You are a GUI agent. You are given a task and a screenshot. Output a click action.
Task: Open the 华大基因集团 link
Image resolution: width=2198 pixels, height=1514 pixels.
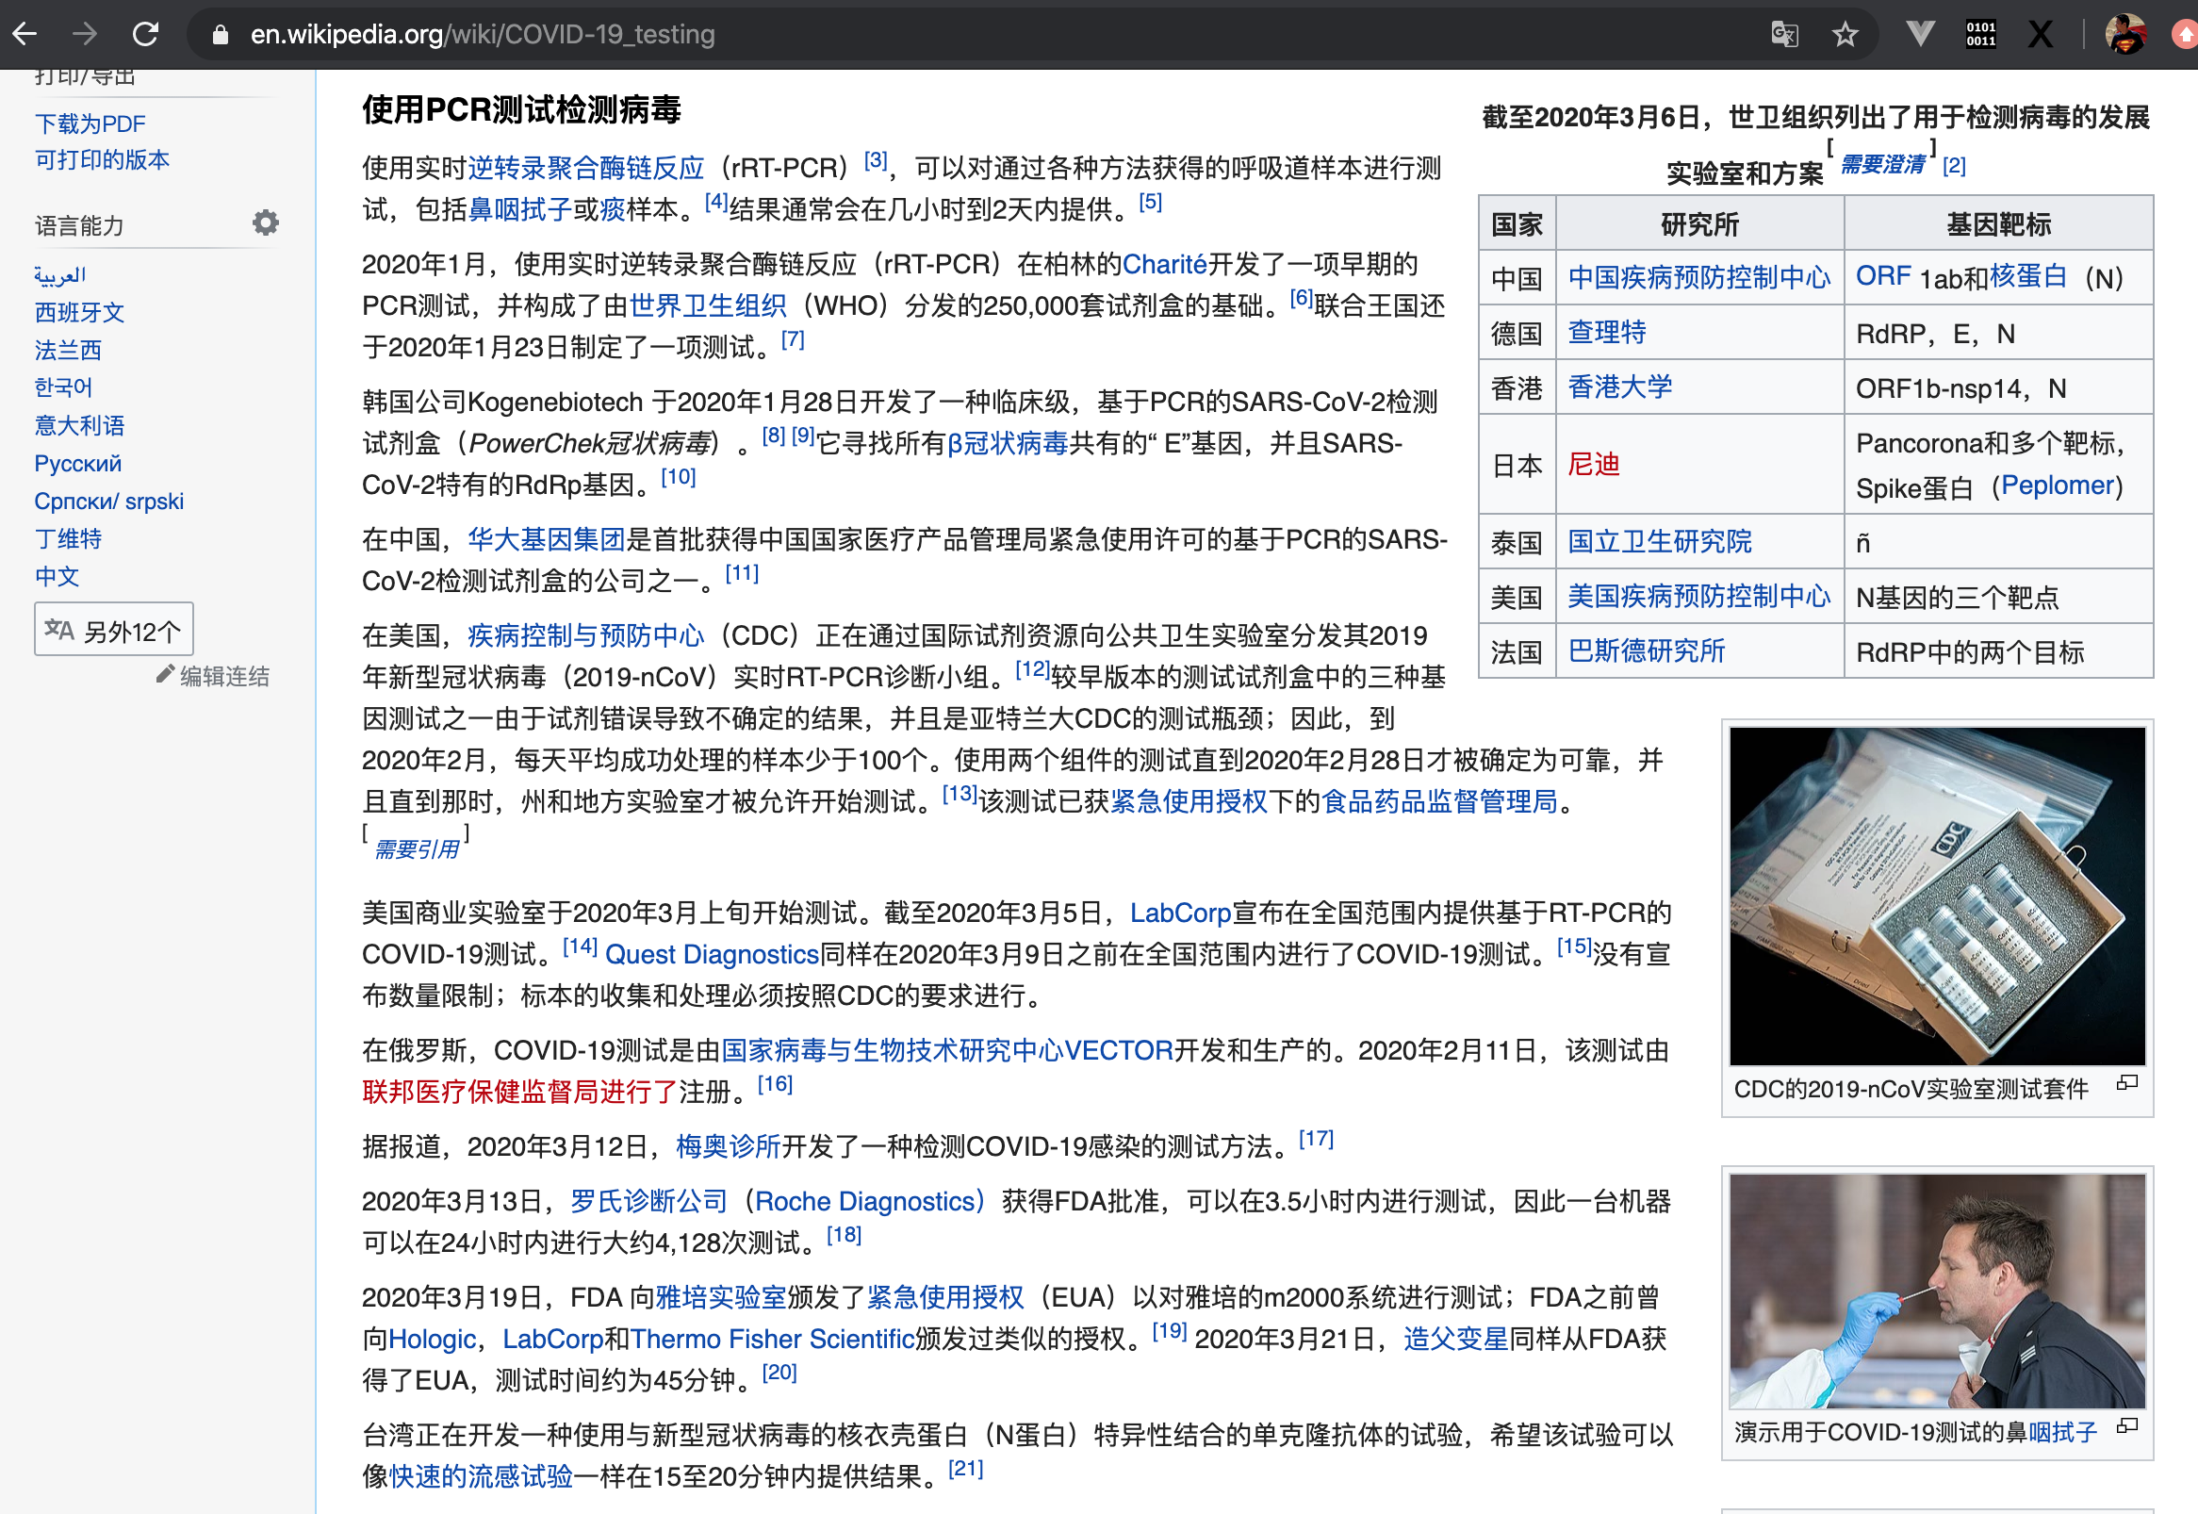pos(546,540)
